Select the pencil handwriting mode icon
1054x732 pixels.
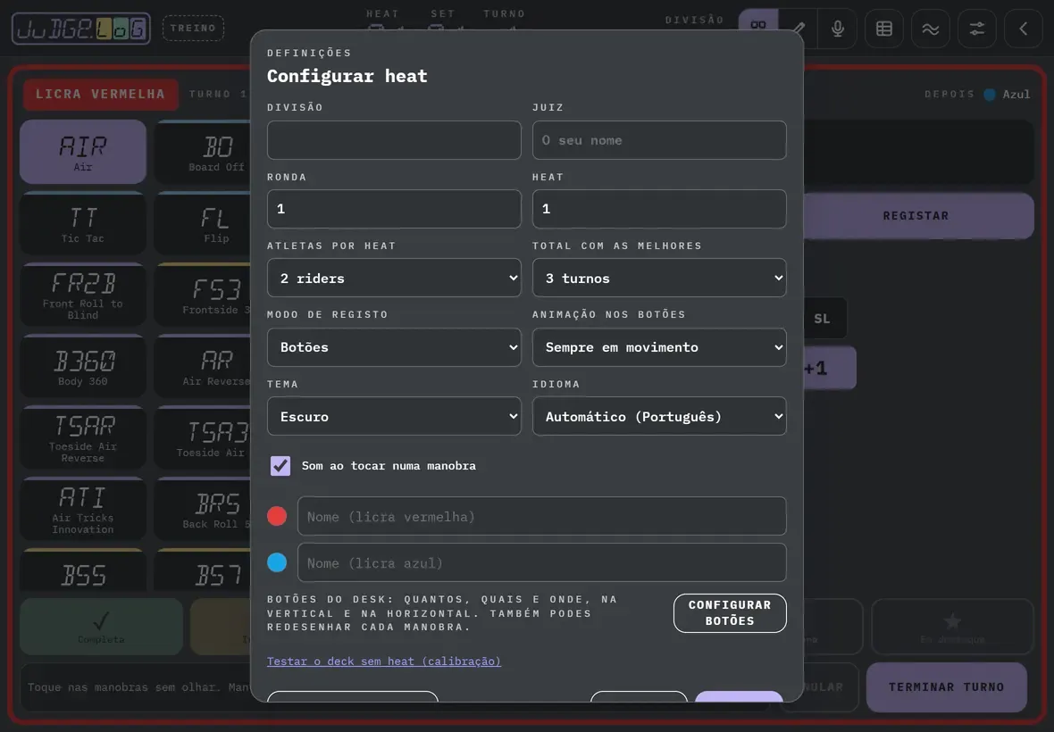pyautogui.click(x=799, y=29)
